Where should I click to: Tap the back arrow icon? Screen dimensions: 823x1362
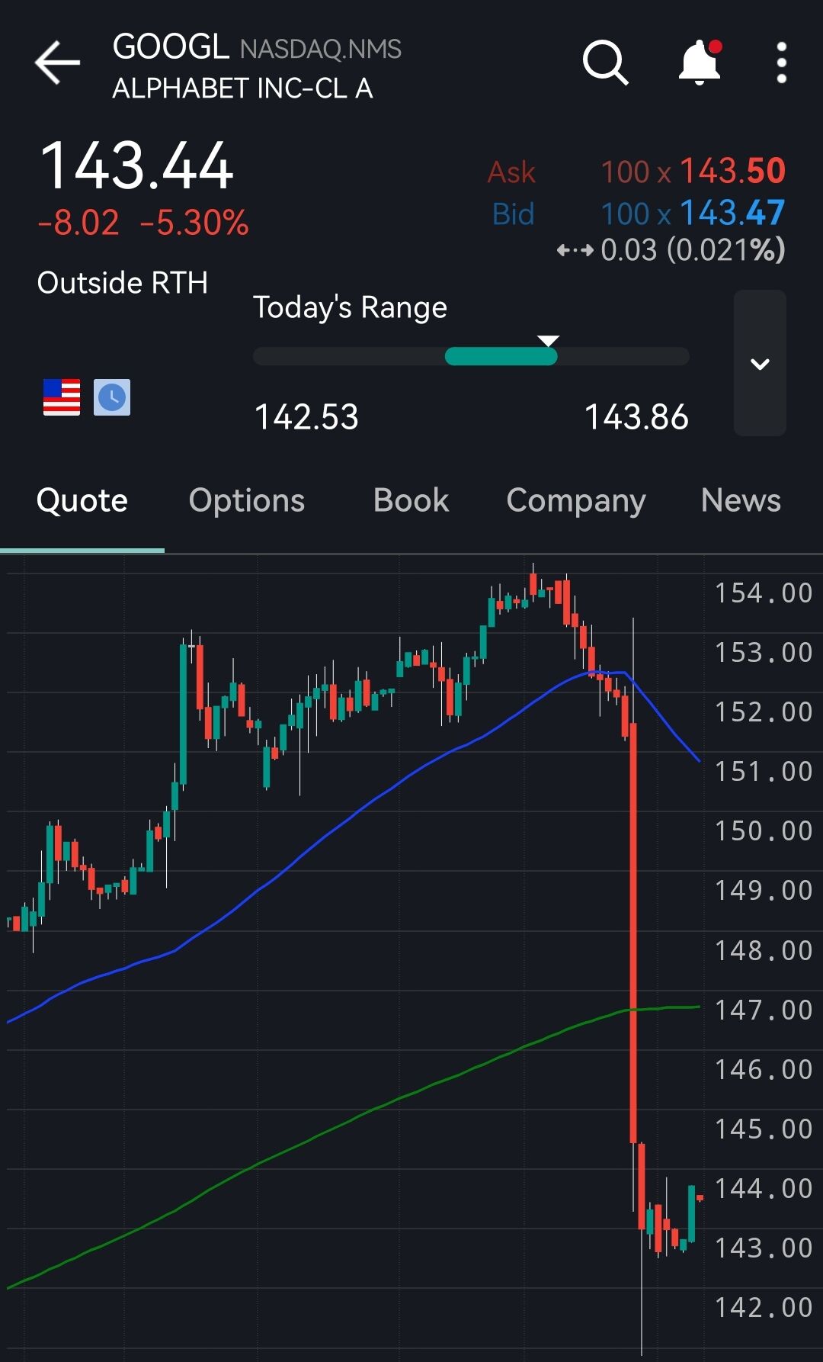[57, 63]
